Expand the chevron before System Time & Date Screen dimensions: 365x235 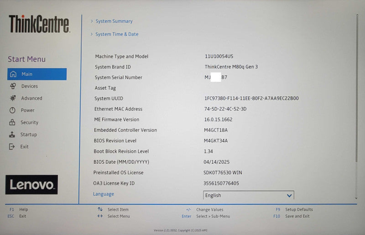tap(92, 34)
